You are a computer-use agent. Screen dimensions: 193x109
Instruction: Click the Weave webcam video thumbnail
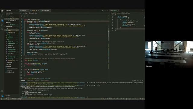tap(169, 54)
